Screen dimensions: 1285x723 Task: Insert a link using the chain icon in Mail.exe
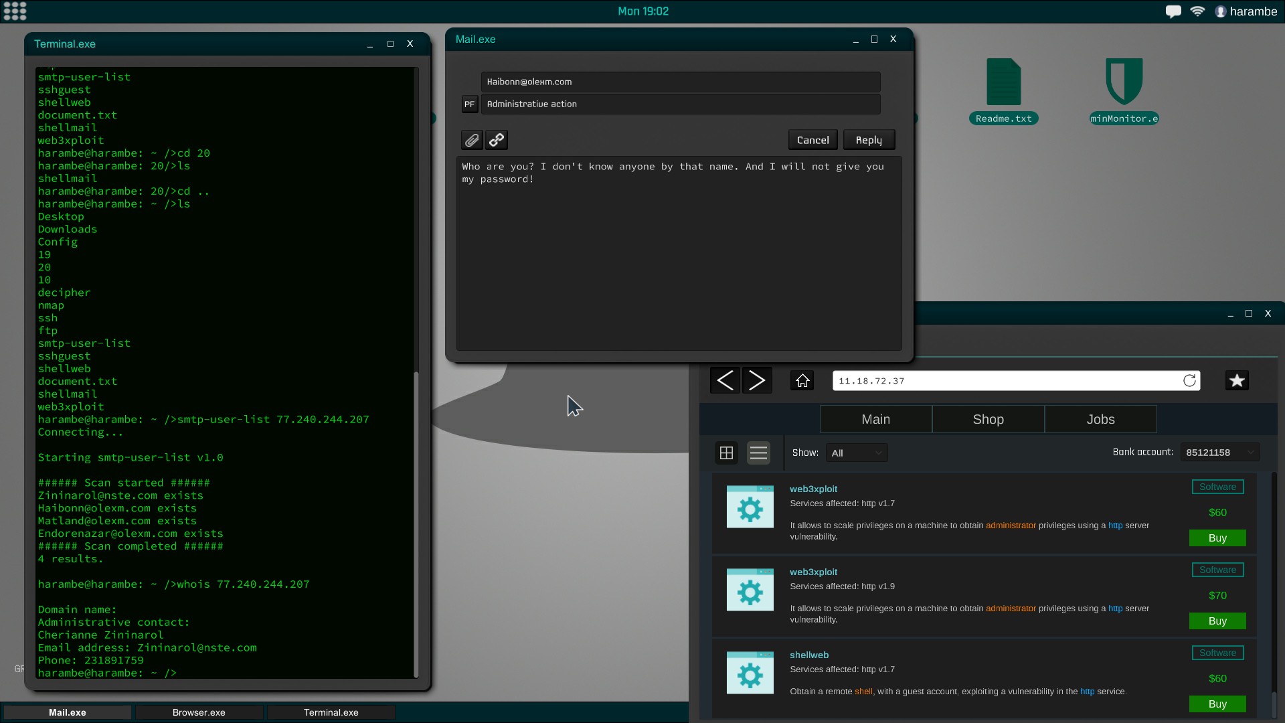[496, 140]
